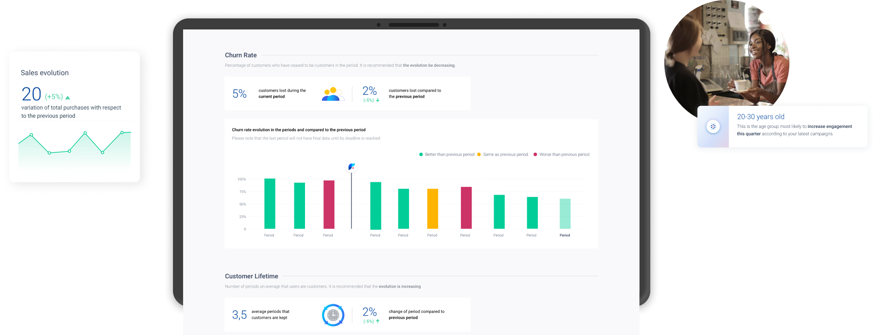Select the green 'Better than previous period' legend dot
The image size is (875, 335).
point(421,155)
